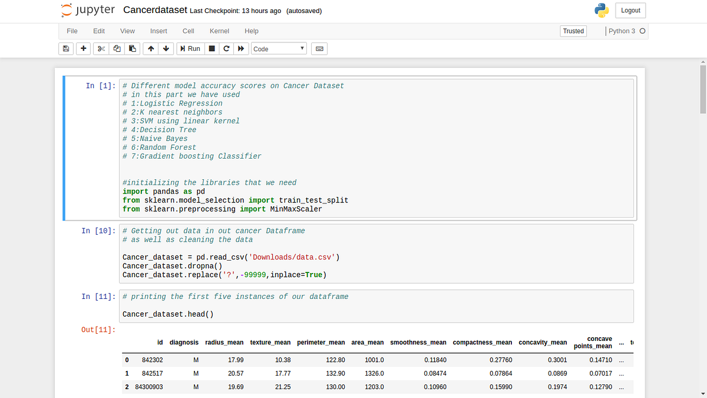Click the Trusted notebook indicator
Viewport: 707px width, 398px height.
coord(573,31)
